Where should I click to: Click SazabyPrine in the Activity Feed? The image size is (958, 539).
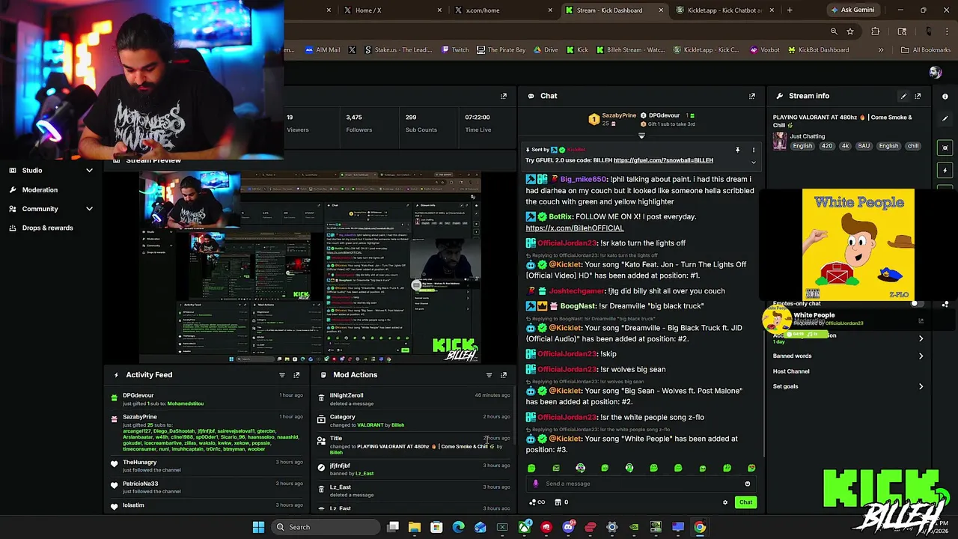pos(140,417)
